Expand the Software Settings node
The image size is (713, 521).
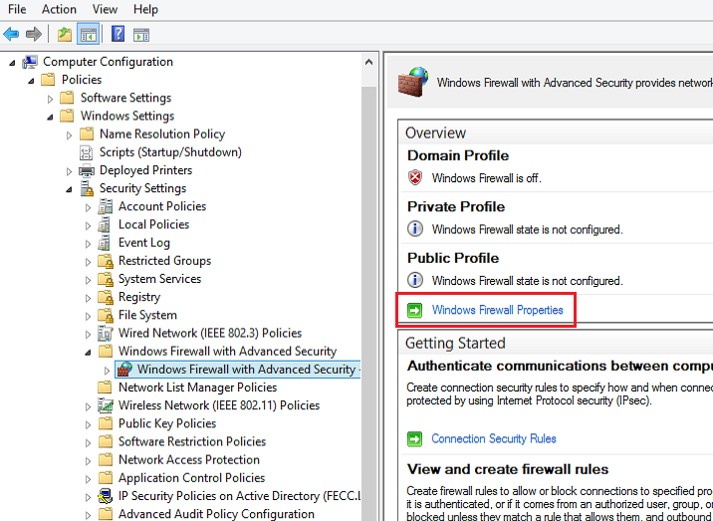(x=50, y=99)
